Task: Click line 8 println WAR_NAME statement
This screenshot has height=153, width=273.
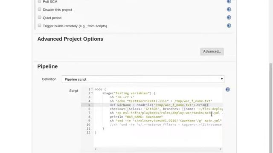Action: pyautogui.click(x=136, y=117)
